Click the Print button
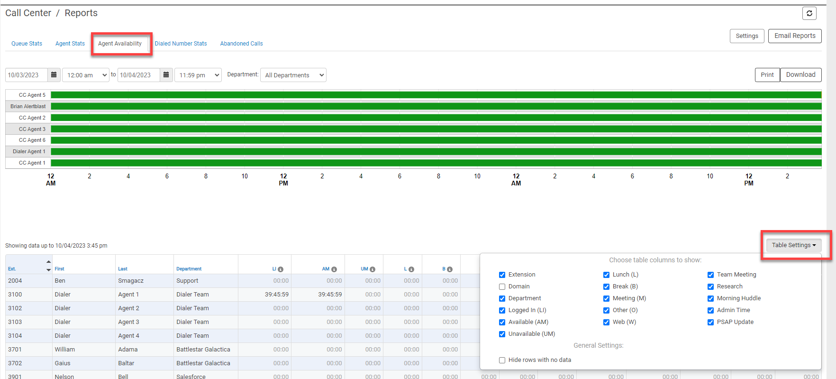This screenshot has width=836, height=379. click(767, 75)
